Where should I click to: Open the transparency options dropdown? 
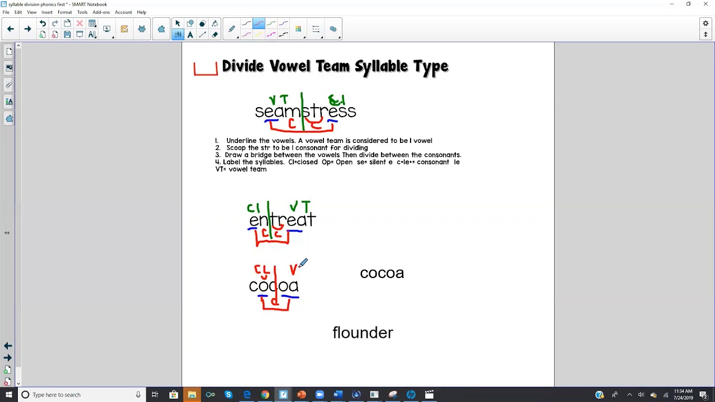pos(333,29)
